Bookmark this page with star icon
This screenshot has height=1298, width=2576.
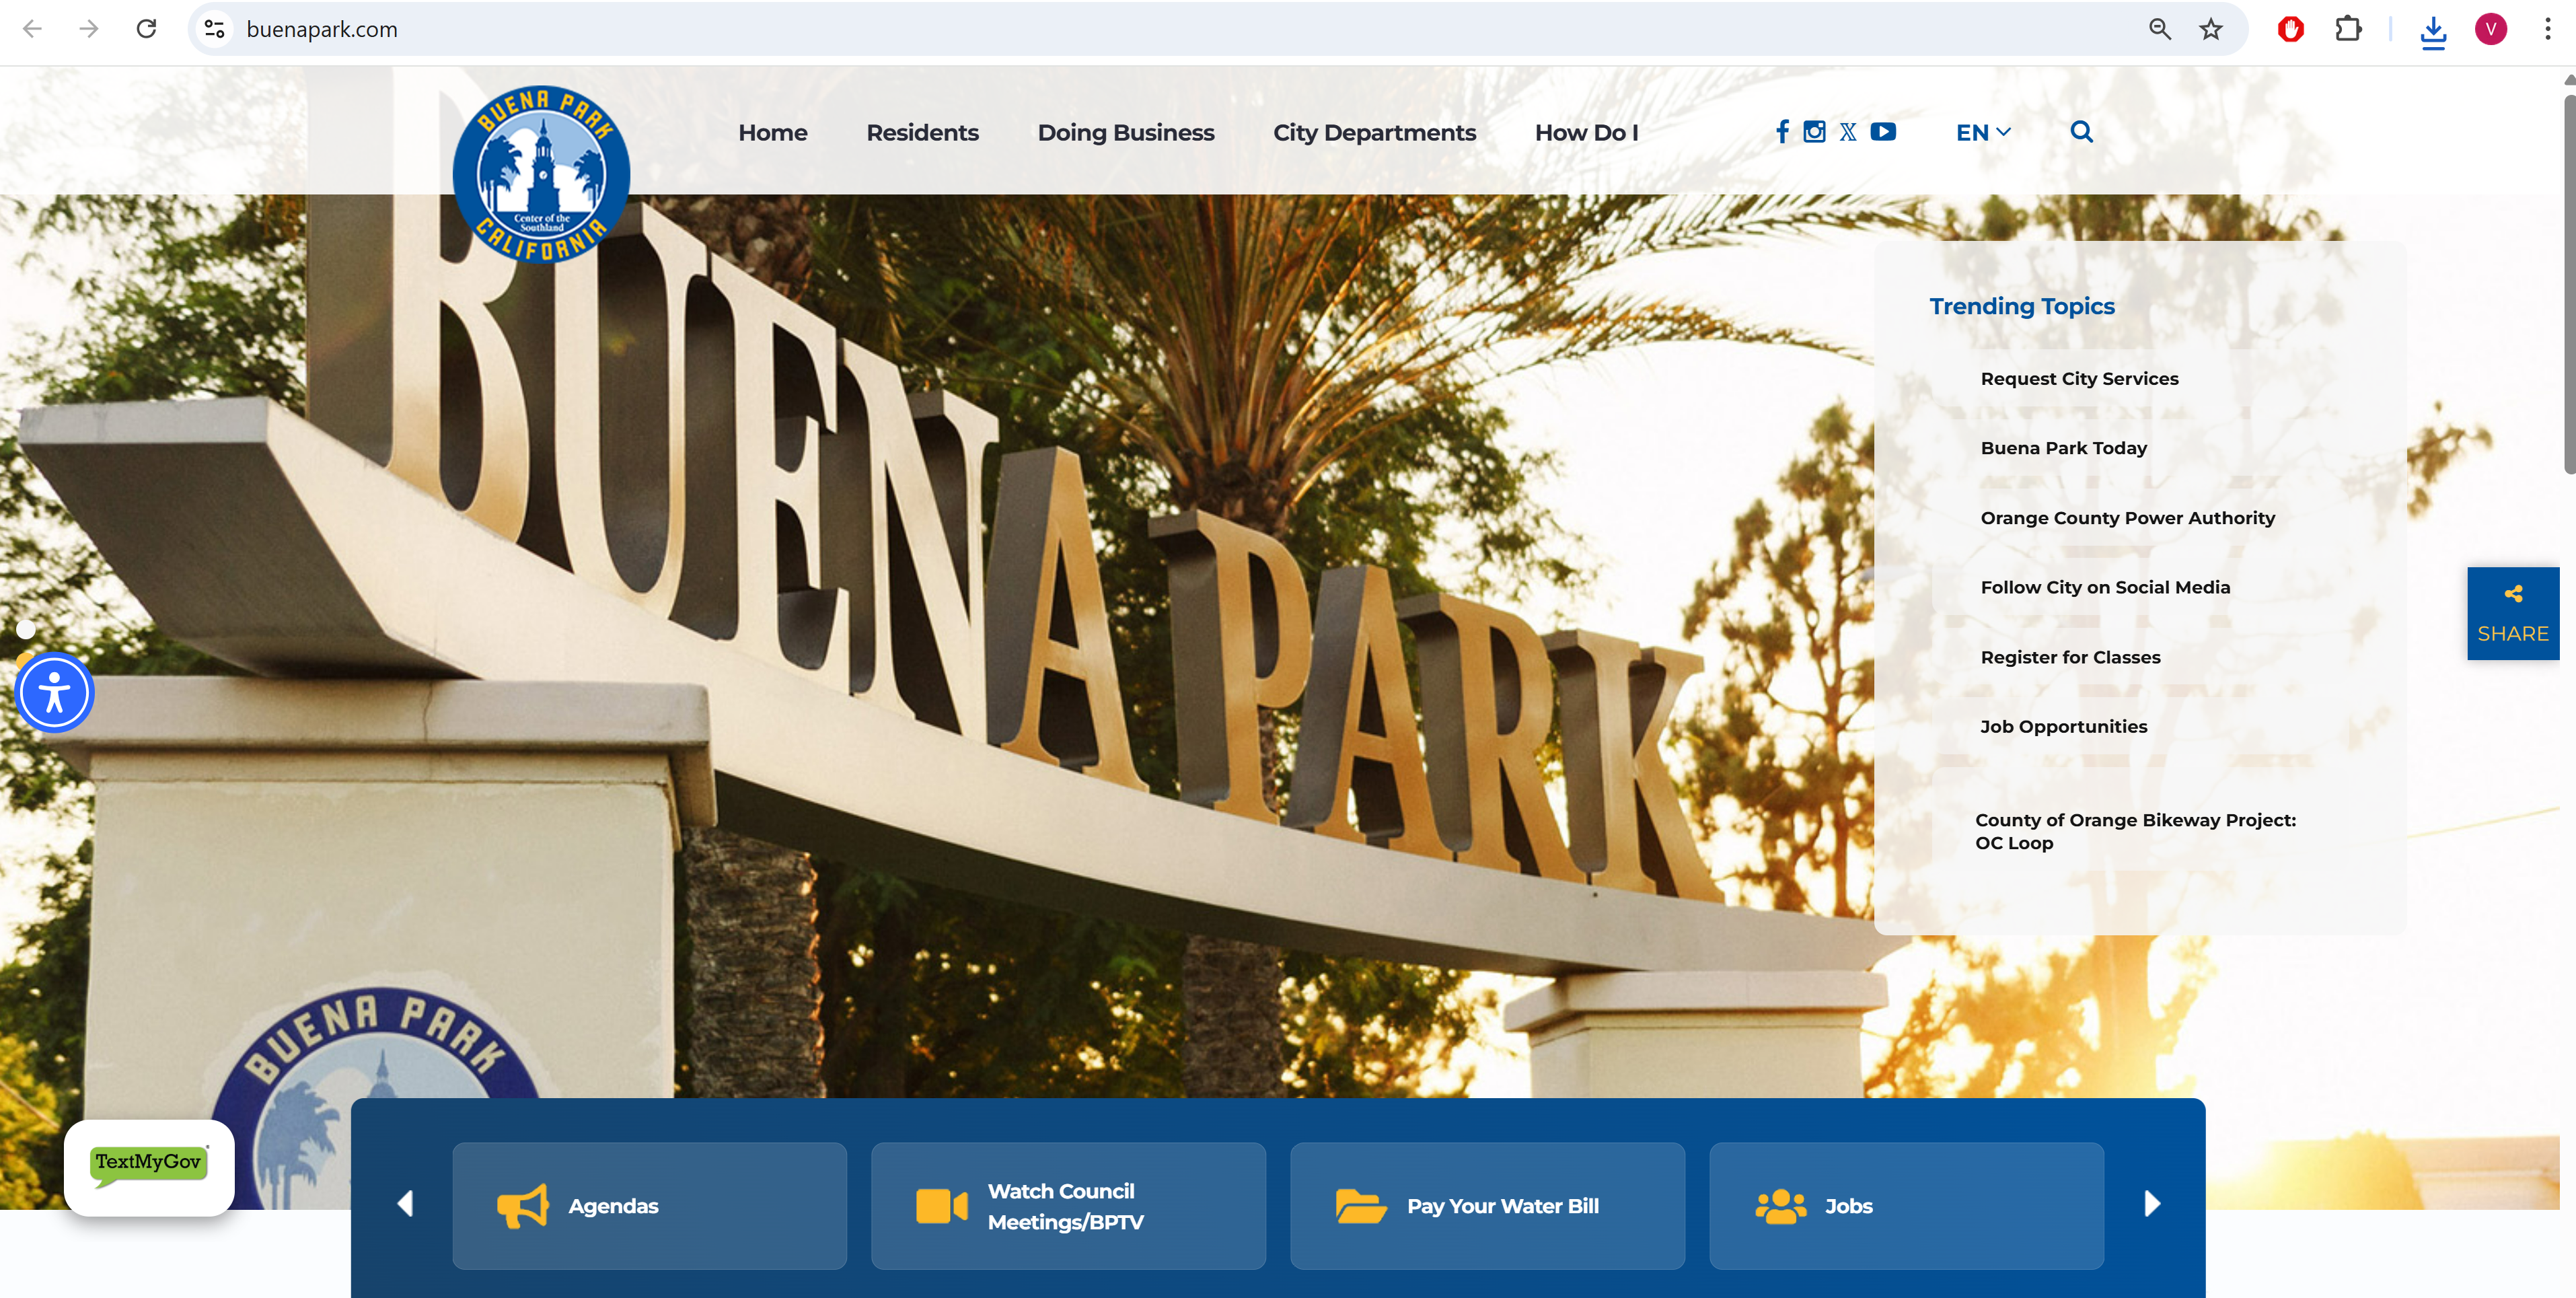click(x=2210, y=29)
